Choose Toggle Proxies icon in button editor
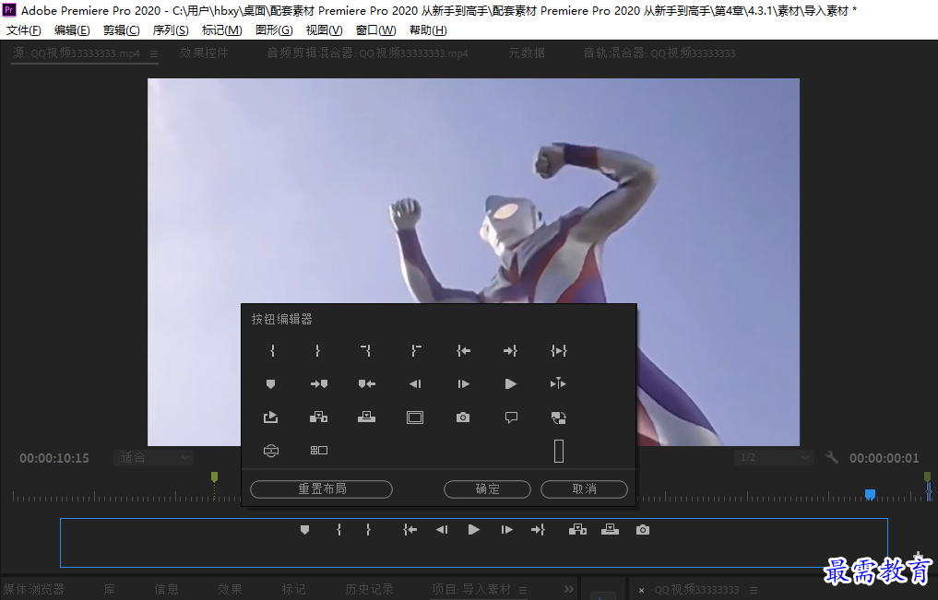 click(x=558, y=418)
